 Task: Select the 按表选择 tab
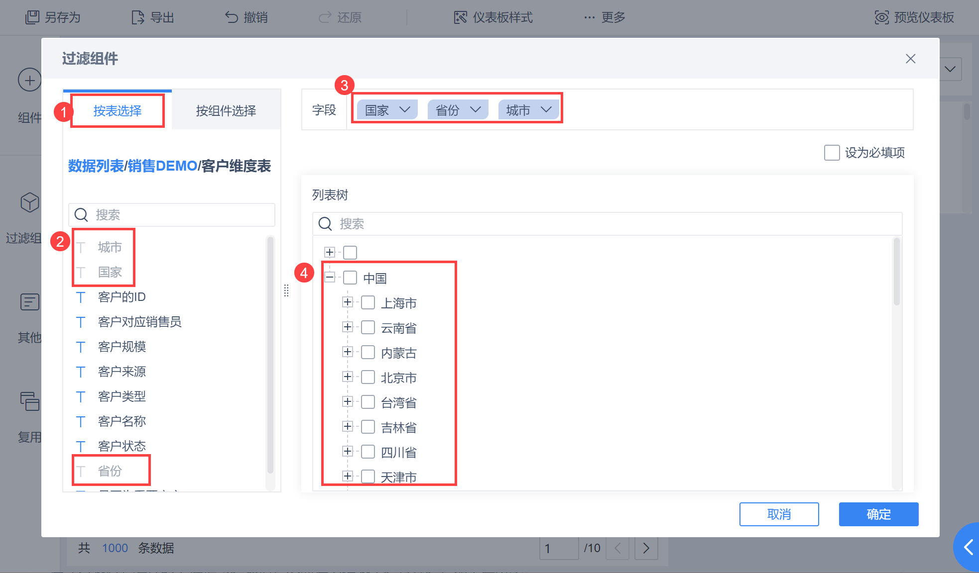[118, 110]
